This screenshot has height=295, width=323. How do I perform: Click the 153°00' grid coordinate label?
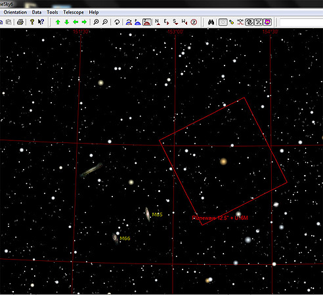(x=175, y=31)
